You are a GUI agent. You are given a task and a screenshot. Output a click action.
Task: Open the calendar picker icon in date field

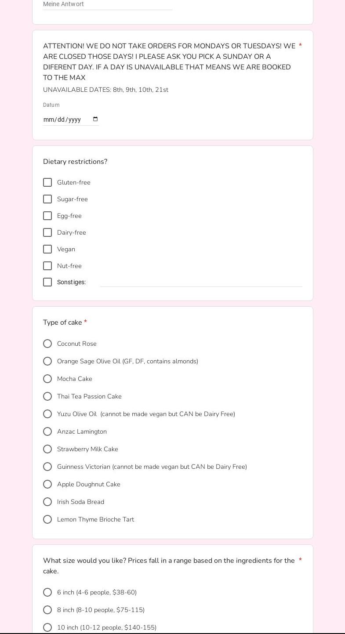95,120
